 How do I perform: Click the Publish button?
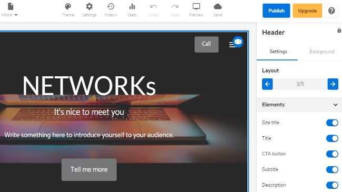(276, 11)
